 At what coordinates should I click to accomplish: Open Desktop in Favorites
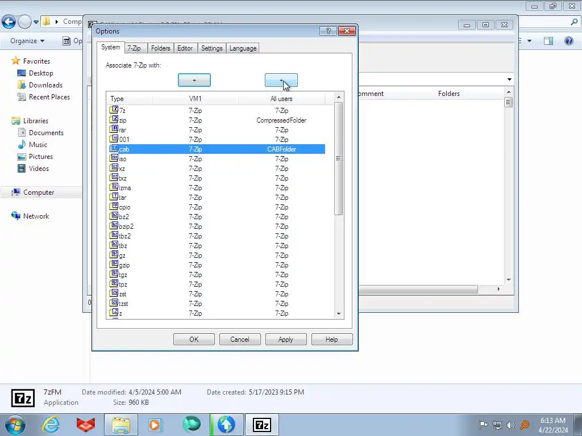click(41, 73)
